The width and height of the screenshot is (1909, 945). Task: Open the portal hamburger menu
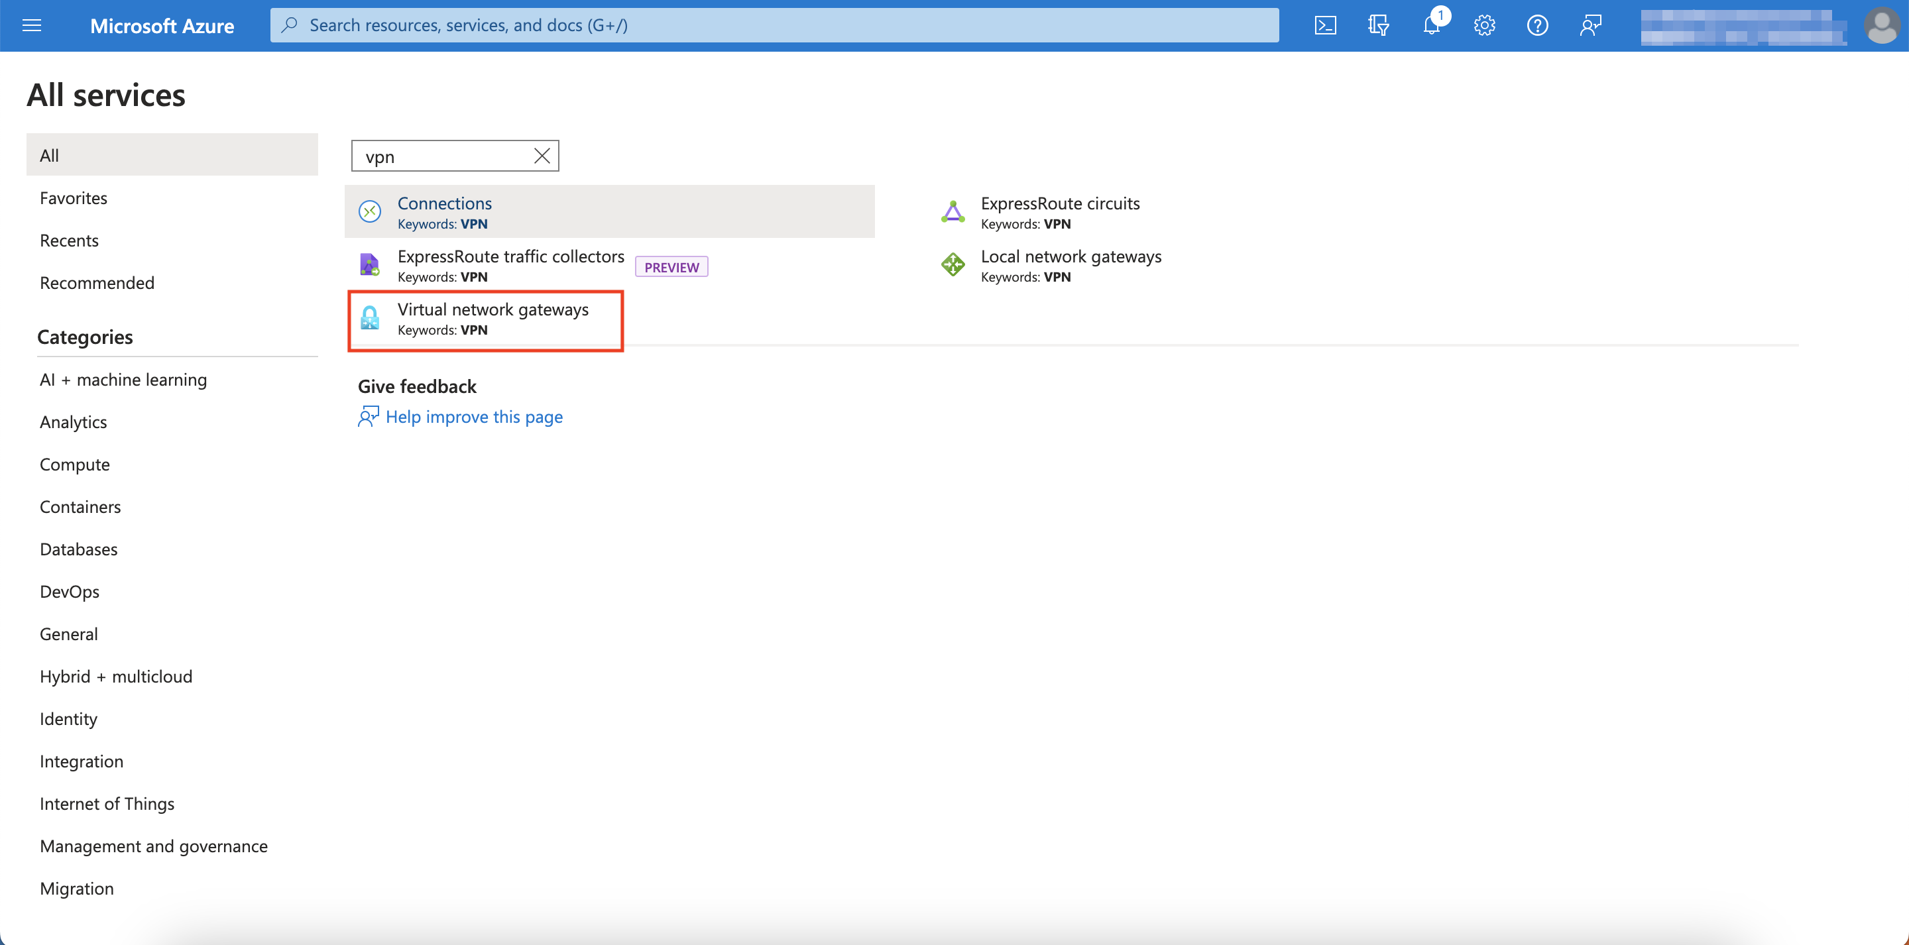(x=31, y=25)
